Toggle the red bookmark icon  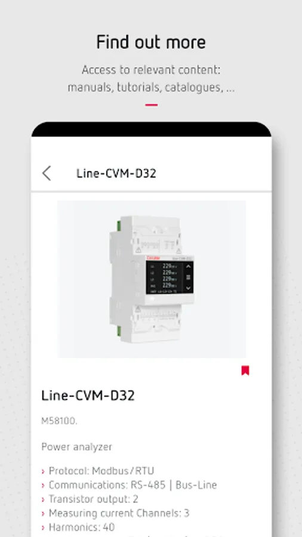point(245,370)
